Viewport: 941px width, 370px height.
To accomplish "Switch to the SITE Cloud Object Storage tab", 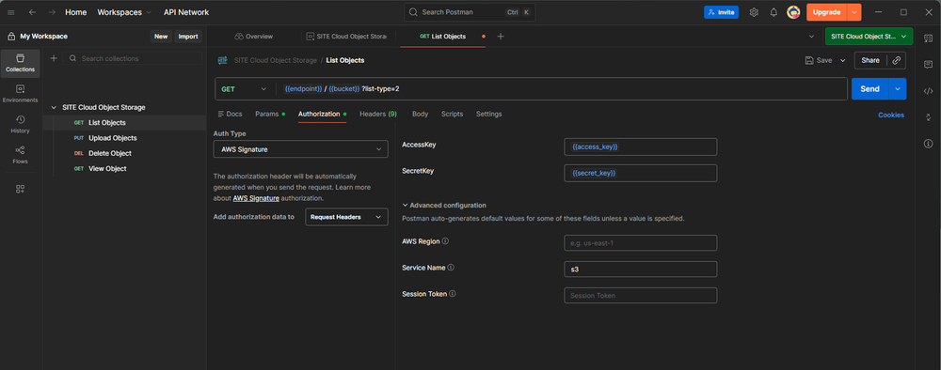I will (347, 37).
